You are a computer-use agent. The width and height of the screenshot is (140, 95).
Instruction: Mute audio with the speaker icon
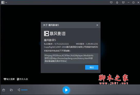[x=19, y=90]
